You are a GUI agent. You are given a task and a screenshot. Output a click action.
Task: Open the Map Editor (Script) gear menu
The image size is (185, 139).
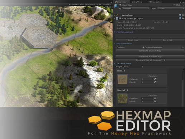(x=183, y=18)
